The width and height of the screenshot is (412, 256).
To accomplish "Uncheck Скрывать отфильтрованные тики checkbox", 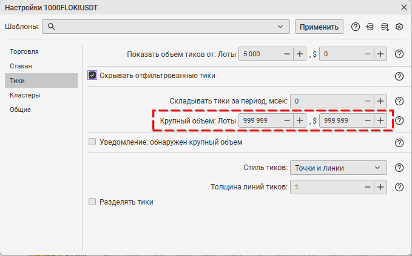I will (93, 76).
